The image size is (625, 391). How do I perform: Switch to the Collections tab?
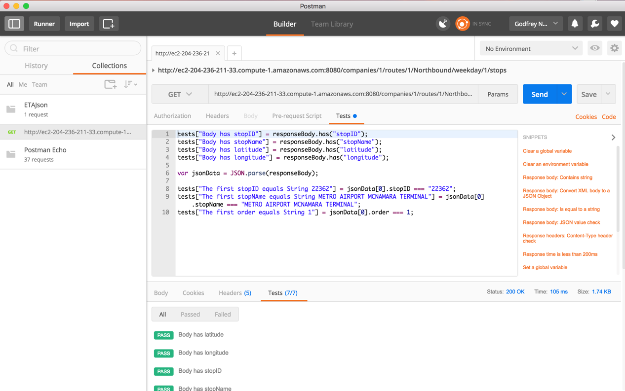[x=110, y=66]
